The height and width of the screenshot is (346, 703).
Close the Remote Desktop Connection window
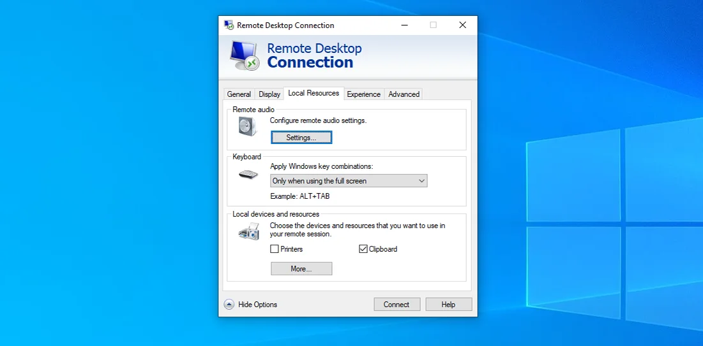[x=462, y=25]
